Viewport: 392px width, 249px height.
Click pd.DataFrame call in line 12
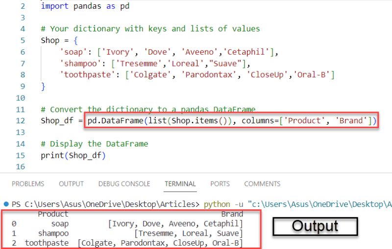click(115, 121)
